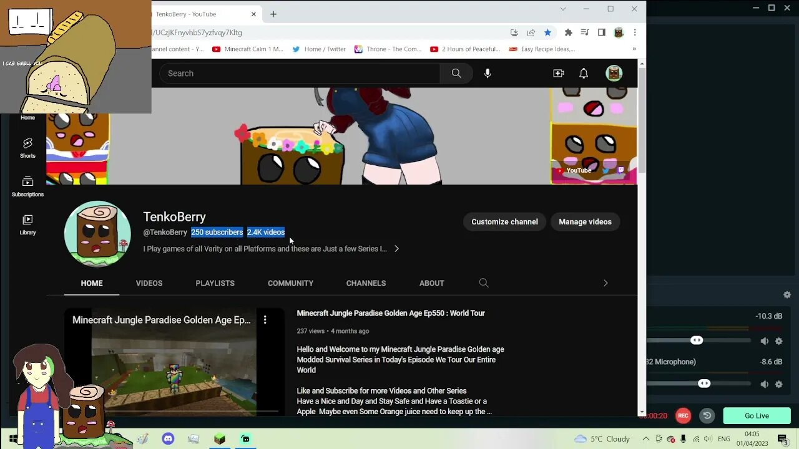Open Chrome media control icon
The height and width of the screenshot is (449, 799).
(585, 32)
